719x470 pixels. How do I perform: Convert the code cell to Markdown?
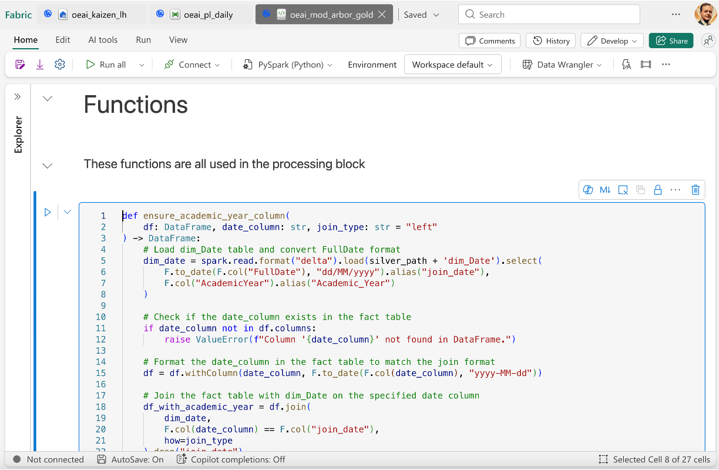(x=605, y=189)
